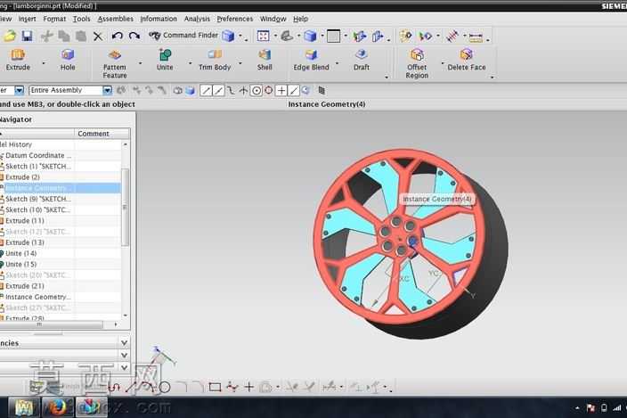This screenshot has height=418, width=627.
Task: Click the Delete X icon
Action: point(98,37)
